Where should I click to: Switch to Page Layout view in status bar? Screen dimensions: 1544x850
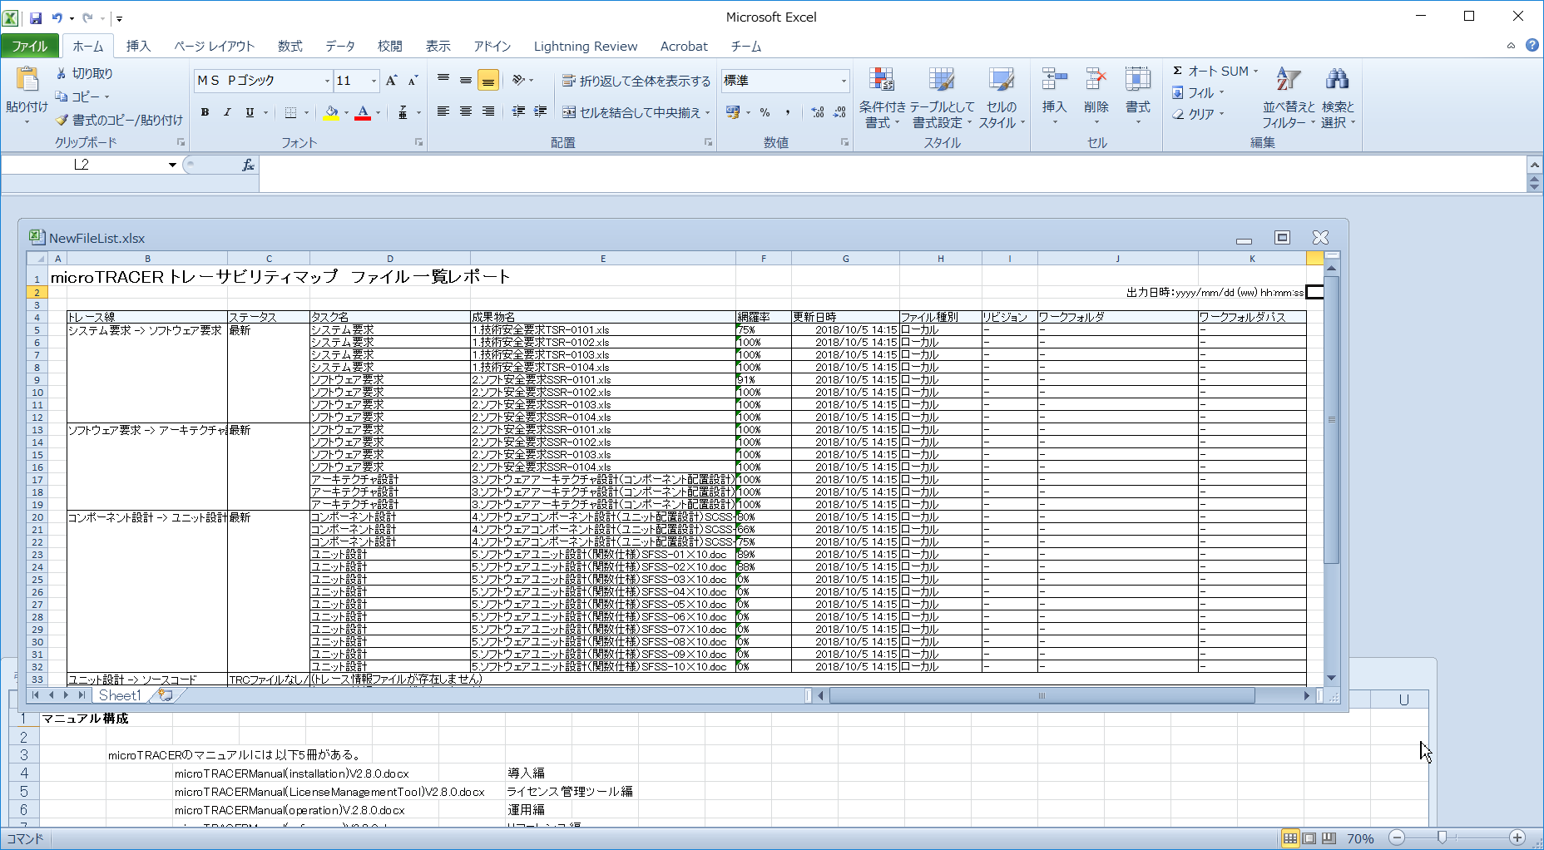click(x=1309, y=838)
